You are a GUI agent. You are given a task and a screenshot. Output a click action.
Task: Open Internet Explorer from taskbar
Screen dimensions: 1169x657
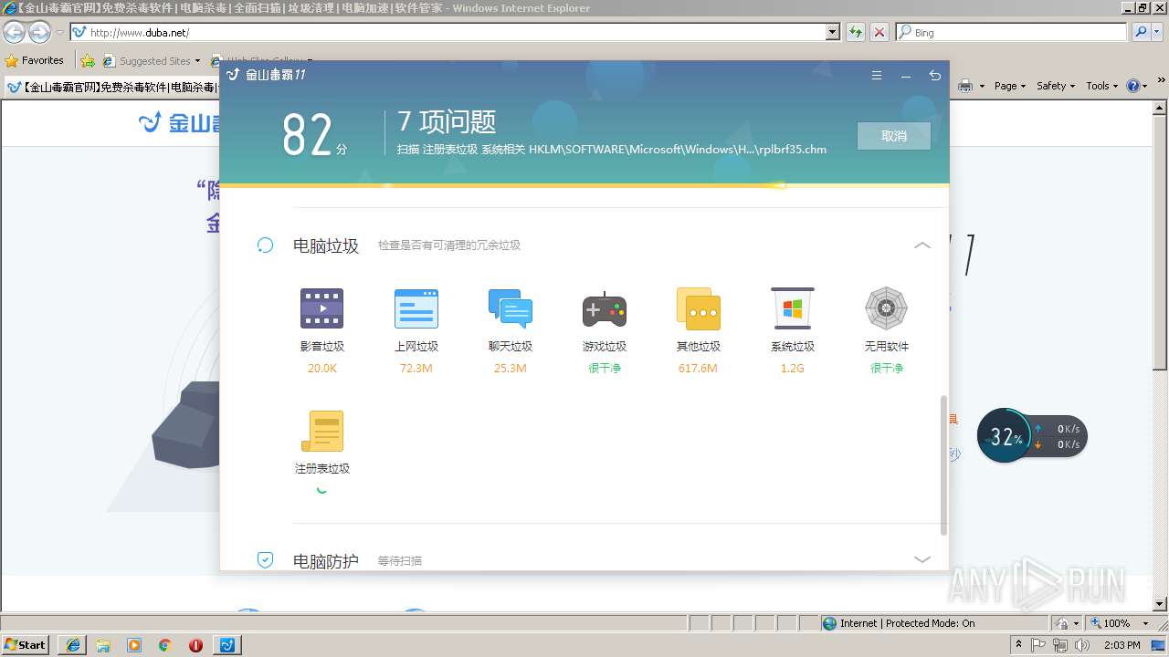pyautogui.click(x=72, y=645)
